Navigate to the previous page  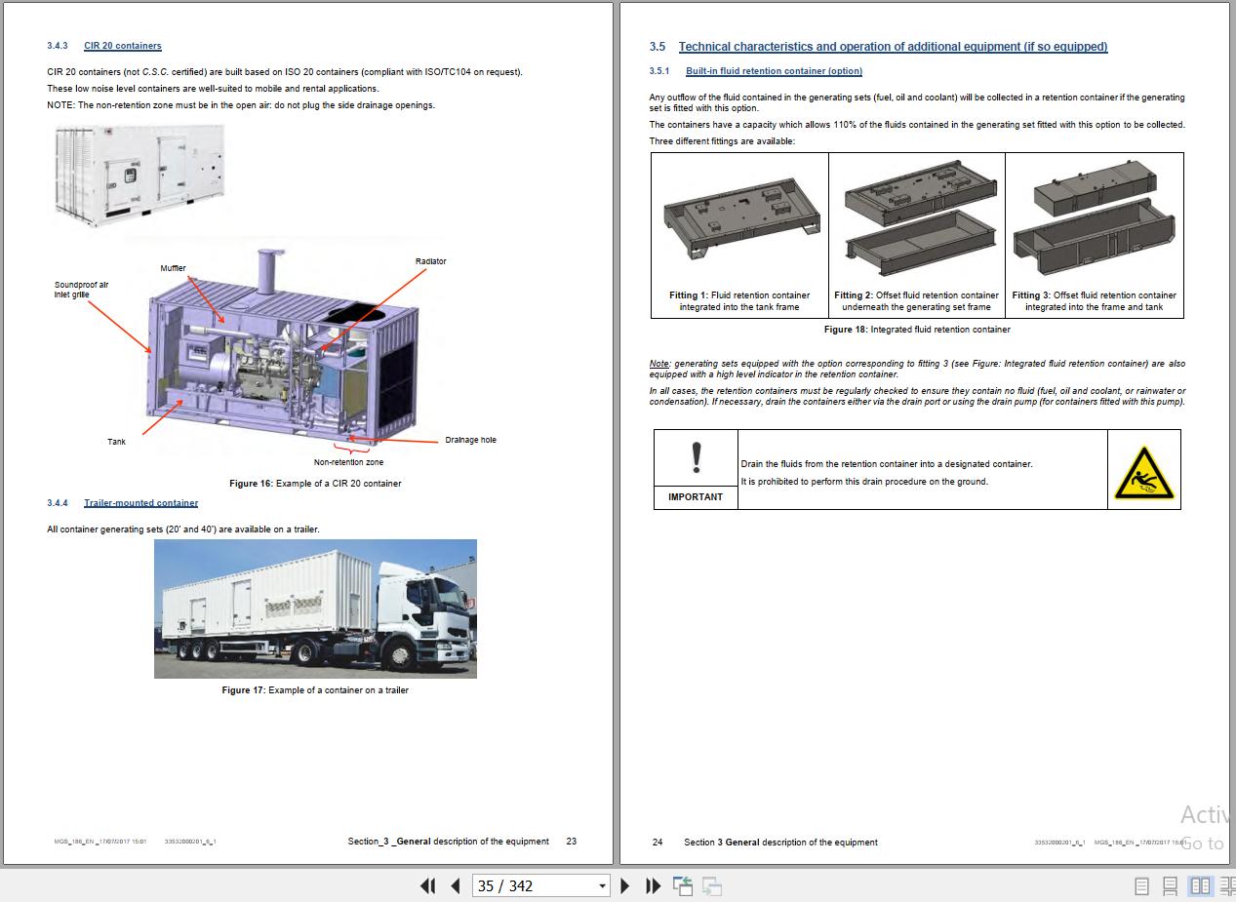(x=456, y=885)
